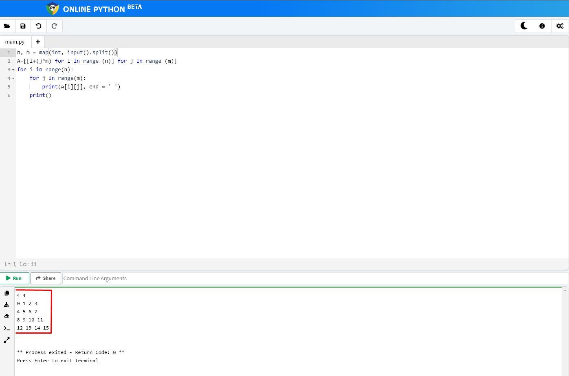Viewport: 569px width, 376px height.
Task: Share the code
Action: click(x=46, y=278)
